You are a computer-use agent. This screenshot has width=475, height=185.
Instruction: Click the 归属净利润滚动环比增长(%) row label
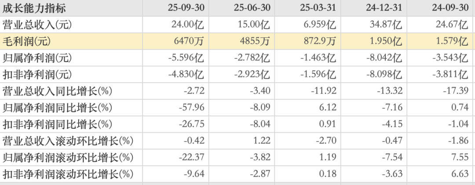67,157
